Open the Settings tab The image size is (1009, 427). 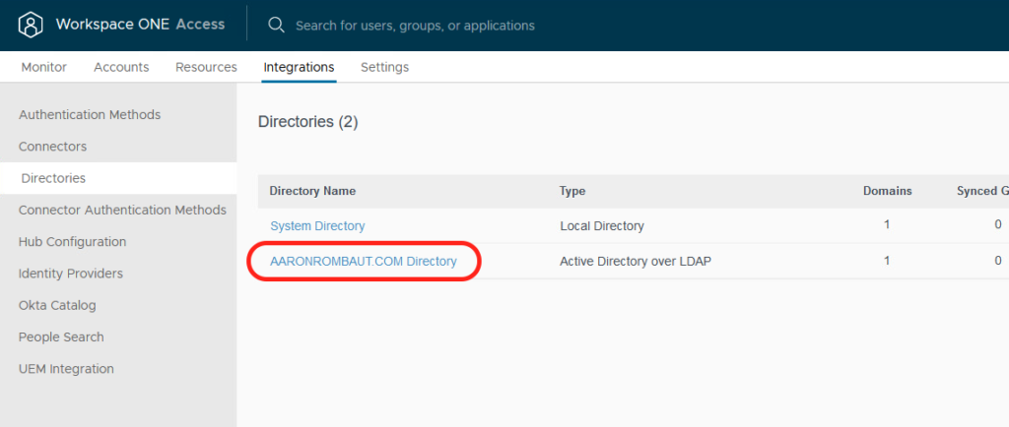click(x=384, y=67)
